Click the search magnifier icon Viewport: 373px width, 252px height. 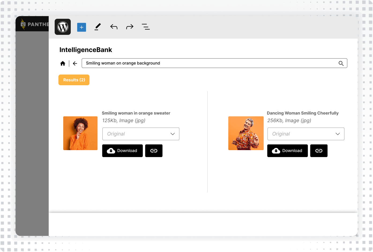tap(341, 63)
